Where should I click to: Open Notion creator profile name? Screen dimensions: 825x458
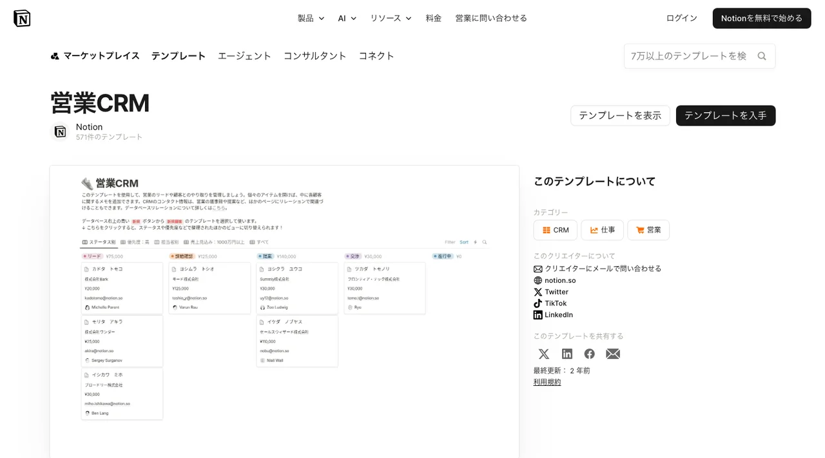tap(89, 127)
